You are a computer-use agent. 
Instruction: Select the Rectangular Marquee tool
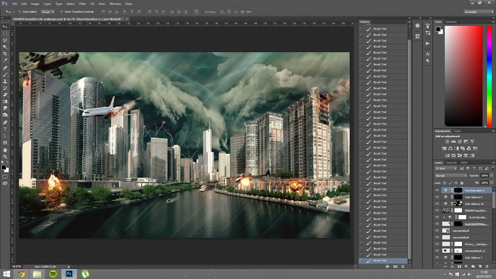[x=5, y=33]
